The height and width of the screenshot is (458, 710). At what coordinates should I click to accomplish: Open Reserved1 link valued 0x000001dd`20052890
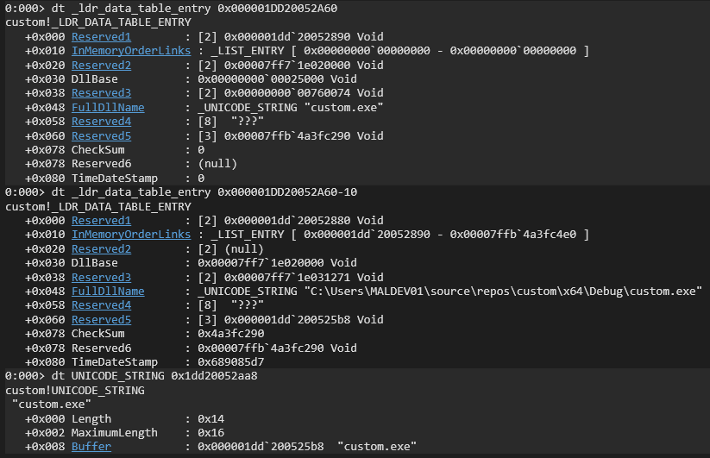[101, 37]
